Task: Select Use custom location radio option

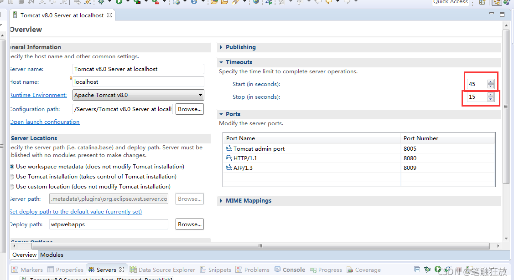Action: coord(12,187)
